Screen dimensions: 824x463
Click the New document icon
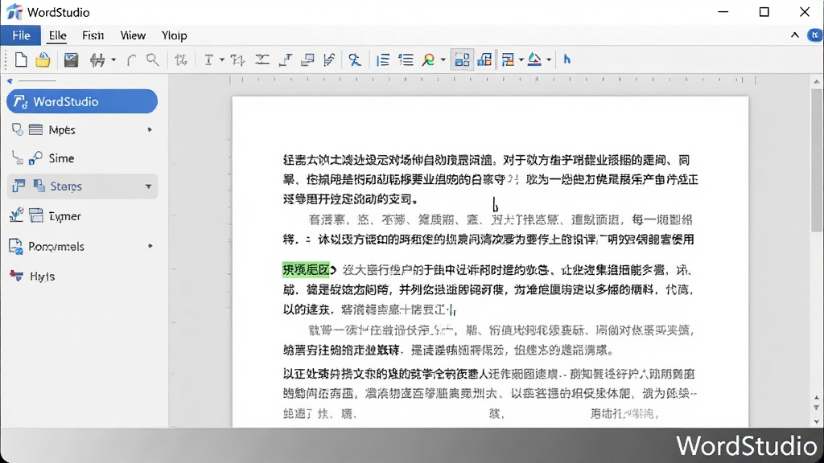click(x=20, y=59)
